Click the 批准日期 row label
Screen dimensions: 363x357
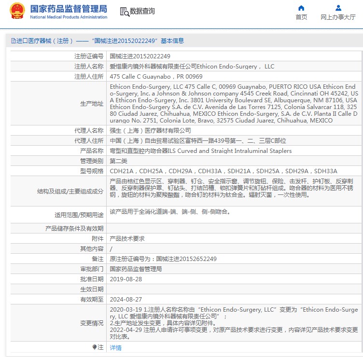[x=92, y=279]
